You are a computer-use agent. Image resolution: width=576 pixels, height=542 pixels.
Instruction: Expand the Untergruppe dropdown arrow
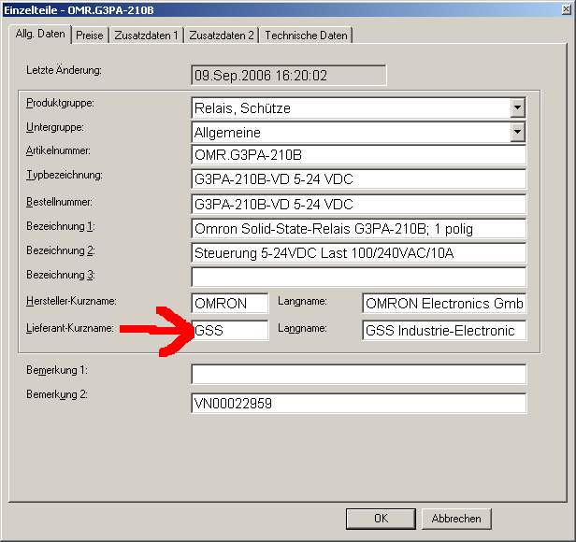(x=517, y=132)
